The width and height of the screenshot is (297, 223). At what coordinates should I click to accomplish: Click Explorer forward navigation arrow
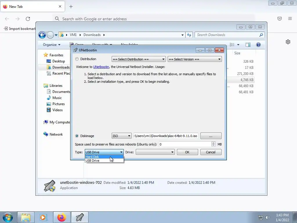(x=50, y=35)
